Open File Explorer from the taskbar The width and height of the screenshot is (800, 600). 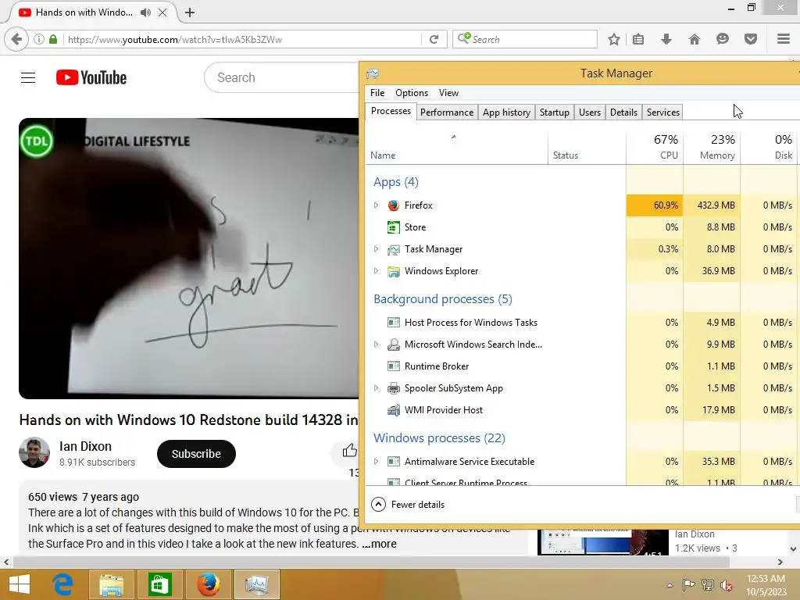point(111,584)
